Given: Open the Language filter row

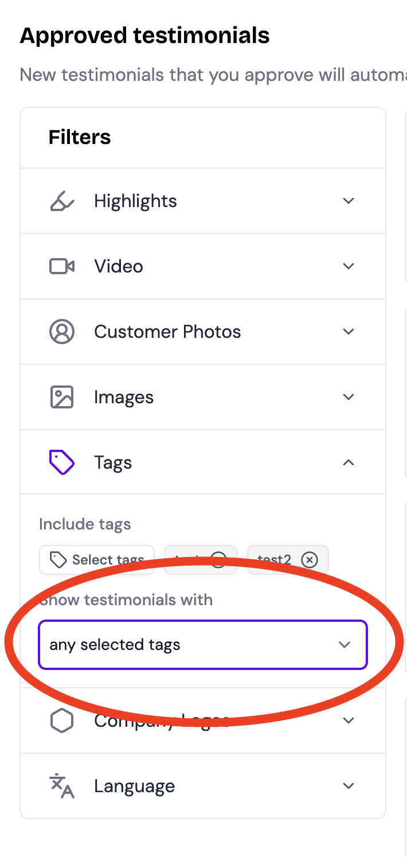Looking at the screenshot, I should click(203, 786).
